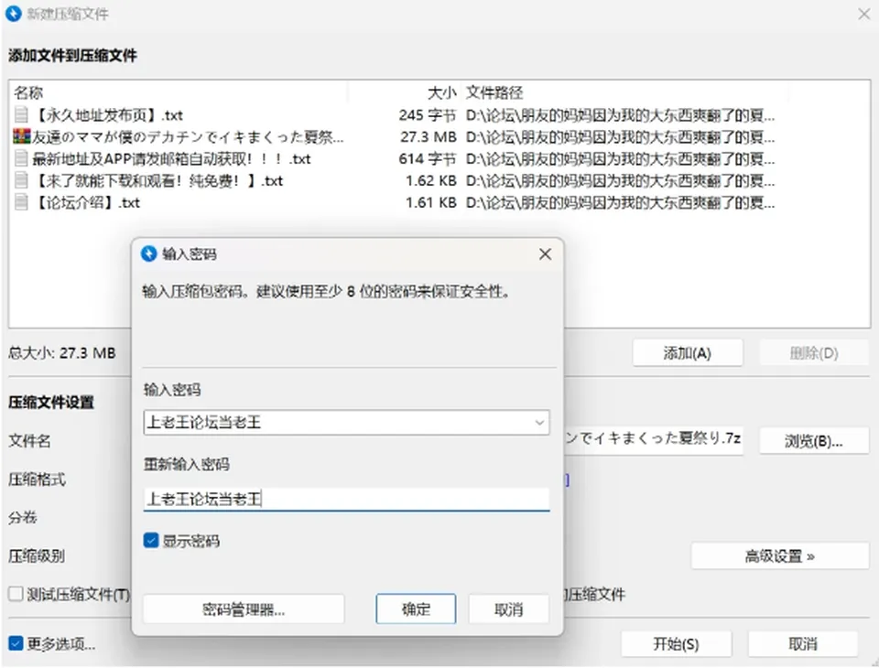Click the RAR archive icon of the 27.3 MB file
This screenshot has width=879, height=668.
click(x=21, y=136)
